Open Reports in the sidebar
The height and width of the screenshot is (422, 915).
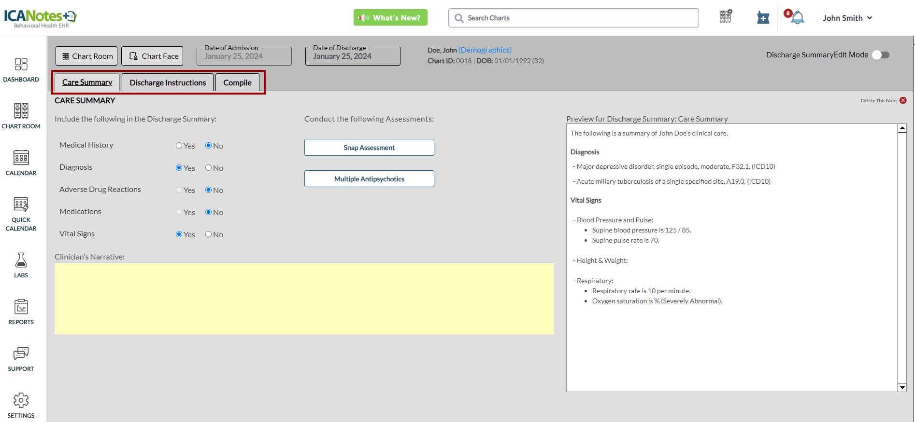click(21, 312)
